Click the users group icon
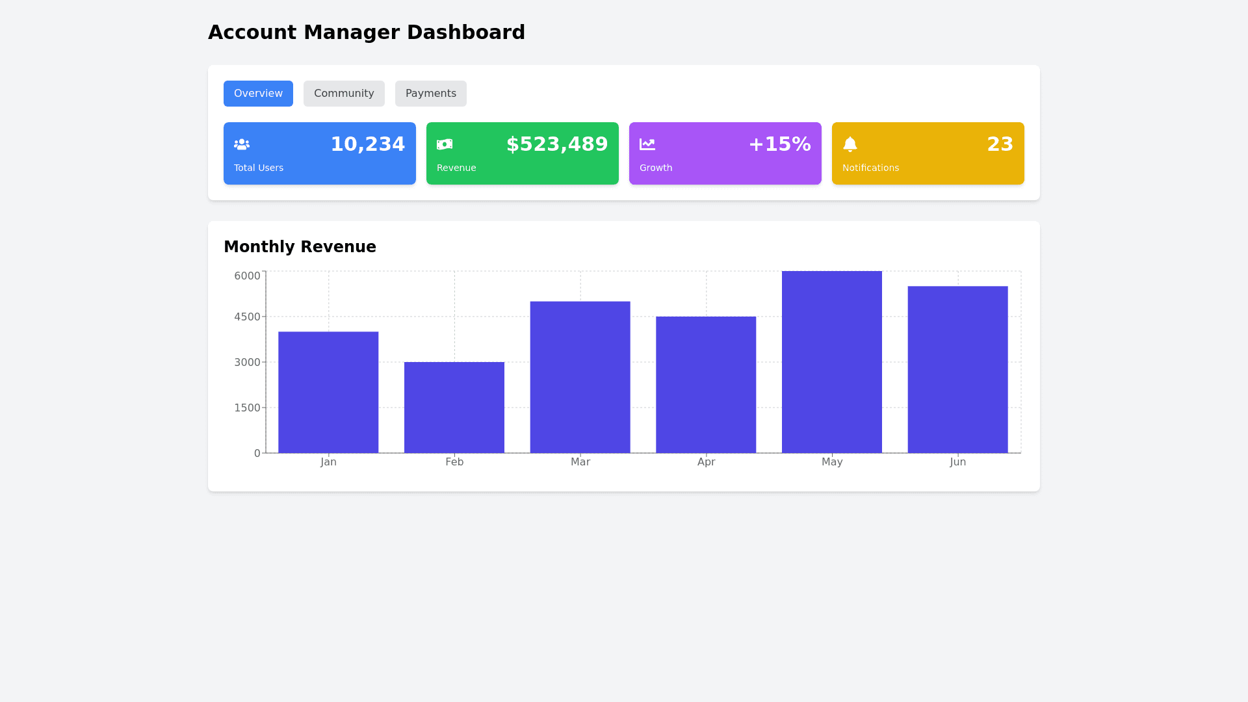 click(242, 144)
